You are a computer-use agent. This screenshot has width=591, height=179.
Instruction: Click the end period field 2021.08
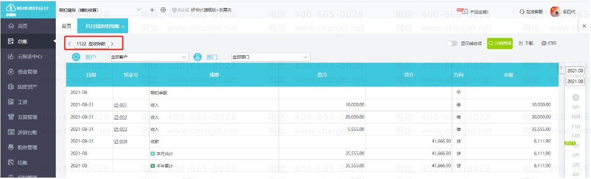tap(575, 81)
